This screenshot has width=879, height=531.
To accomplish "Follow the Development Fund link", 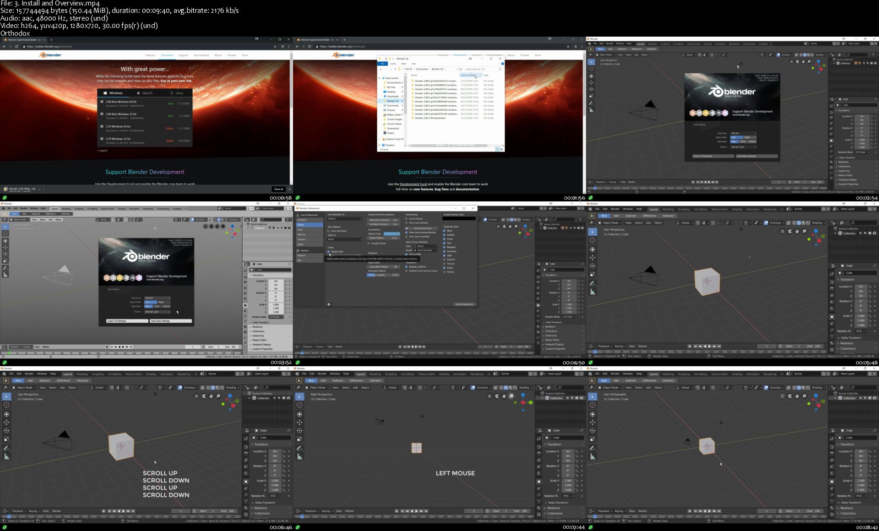I will click(x=413, y=184).
